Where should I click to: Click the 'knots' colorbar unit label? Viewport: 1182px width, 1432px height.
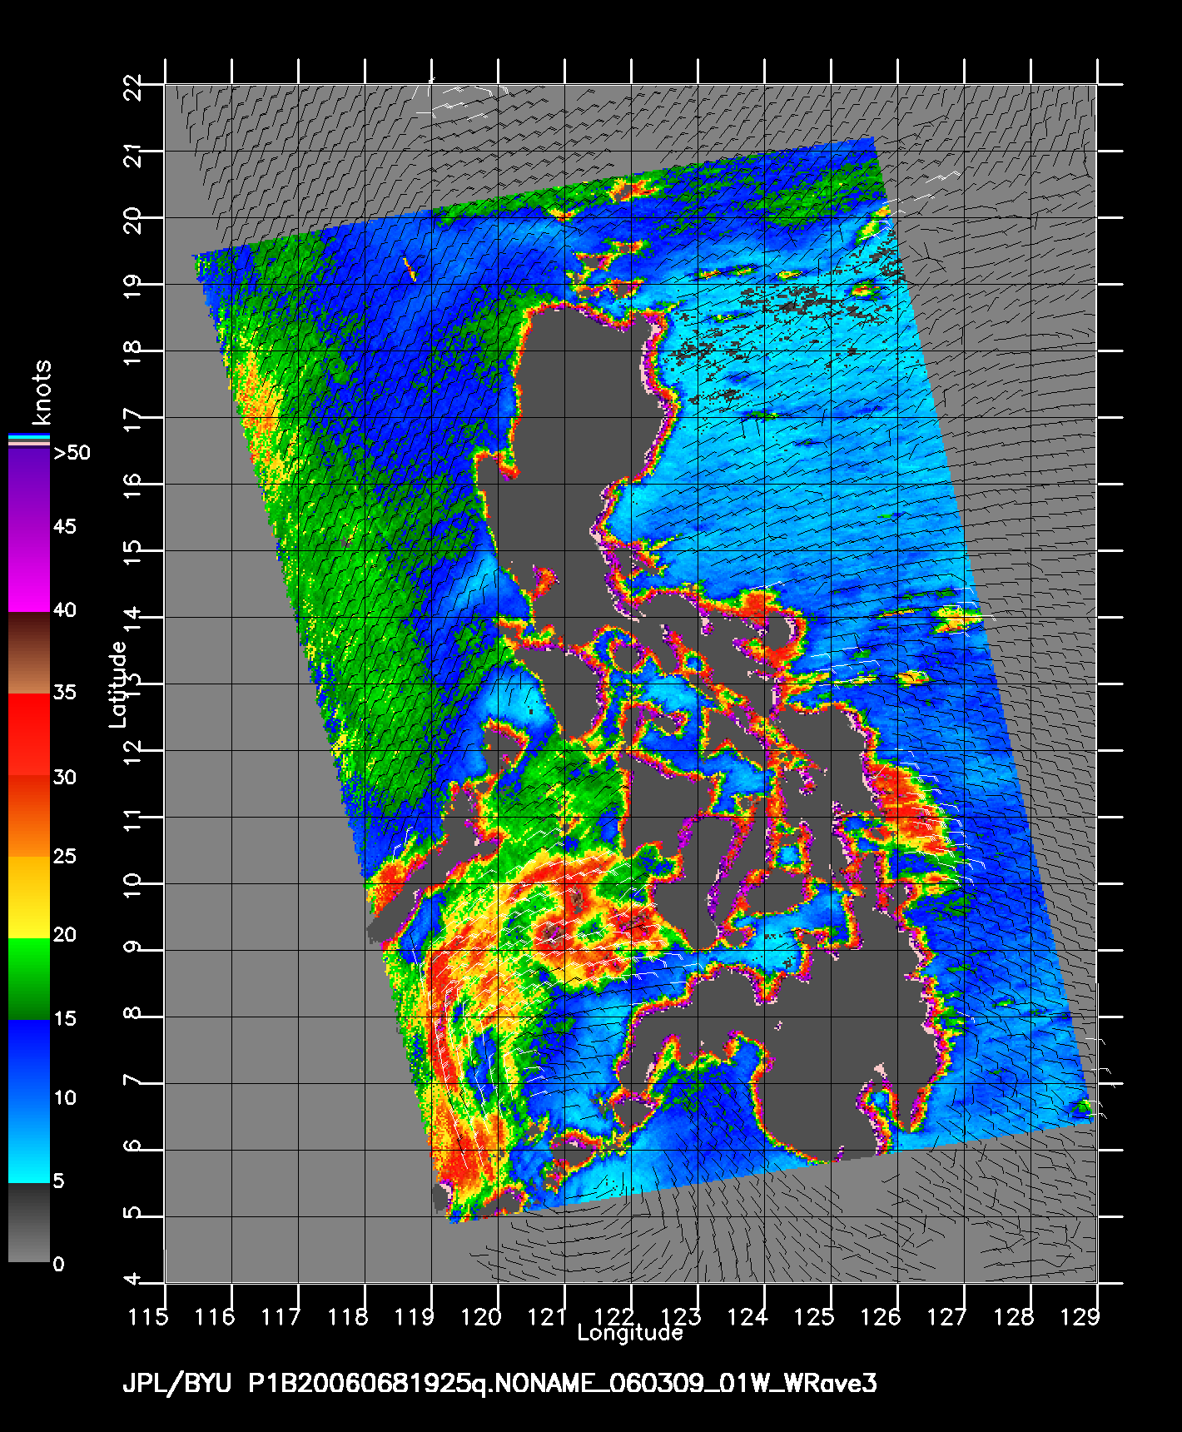(40, 392)
